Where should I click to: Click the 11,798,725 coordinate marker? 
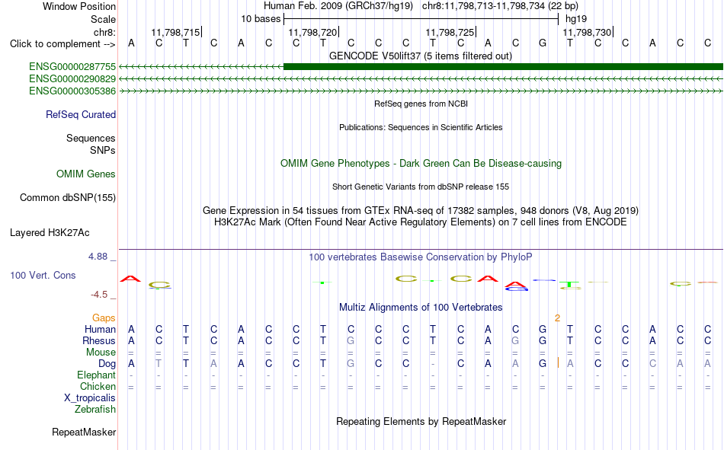pos(450,32)
